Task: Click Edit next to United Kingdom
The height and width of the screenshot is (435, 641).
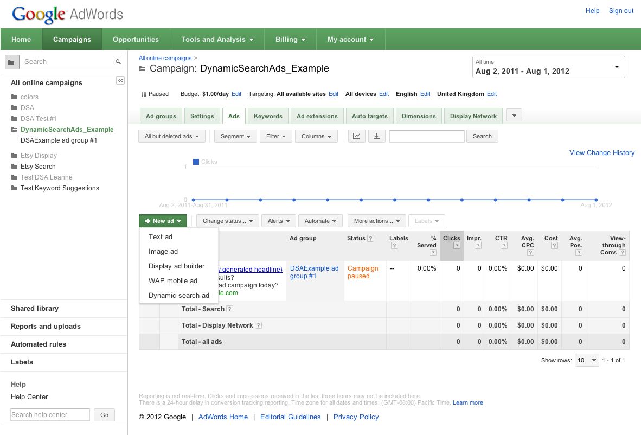Action: click(x=492, y=94)
